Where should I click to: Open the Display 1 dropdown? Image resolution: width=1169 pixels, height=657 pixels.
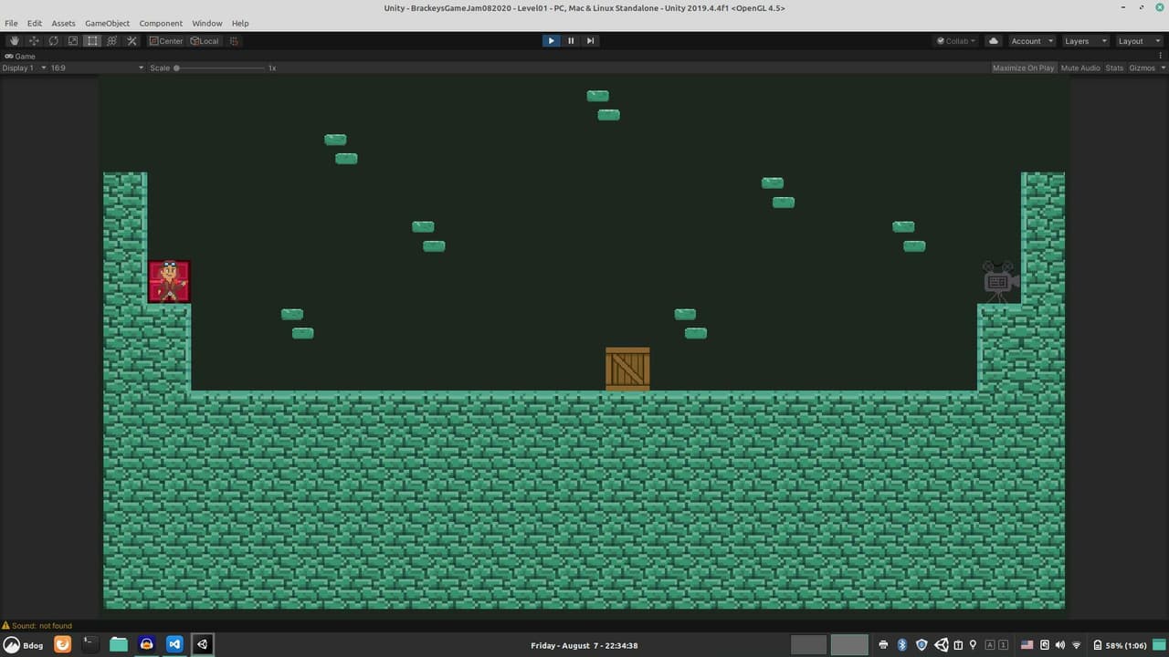pyautogui.click(x=24, y=68)
